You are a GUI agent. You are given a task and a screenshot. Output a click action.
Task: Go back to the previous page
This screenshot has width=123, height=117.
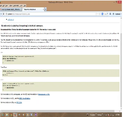click(x=1, y=14)
